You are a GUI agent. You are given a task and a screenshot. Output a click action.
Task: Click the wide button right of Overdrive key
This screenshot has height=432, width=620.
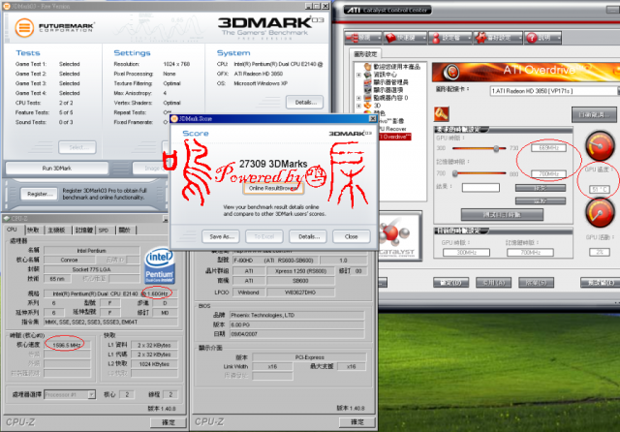click(x=594, y=115)
